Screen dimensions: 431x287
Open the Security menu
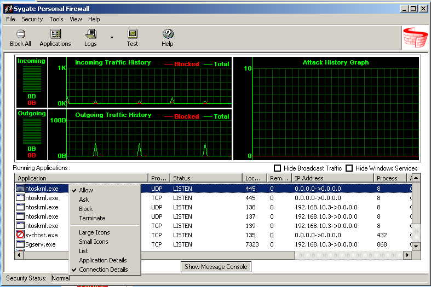[x=32, y=19]
